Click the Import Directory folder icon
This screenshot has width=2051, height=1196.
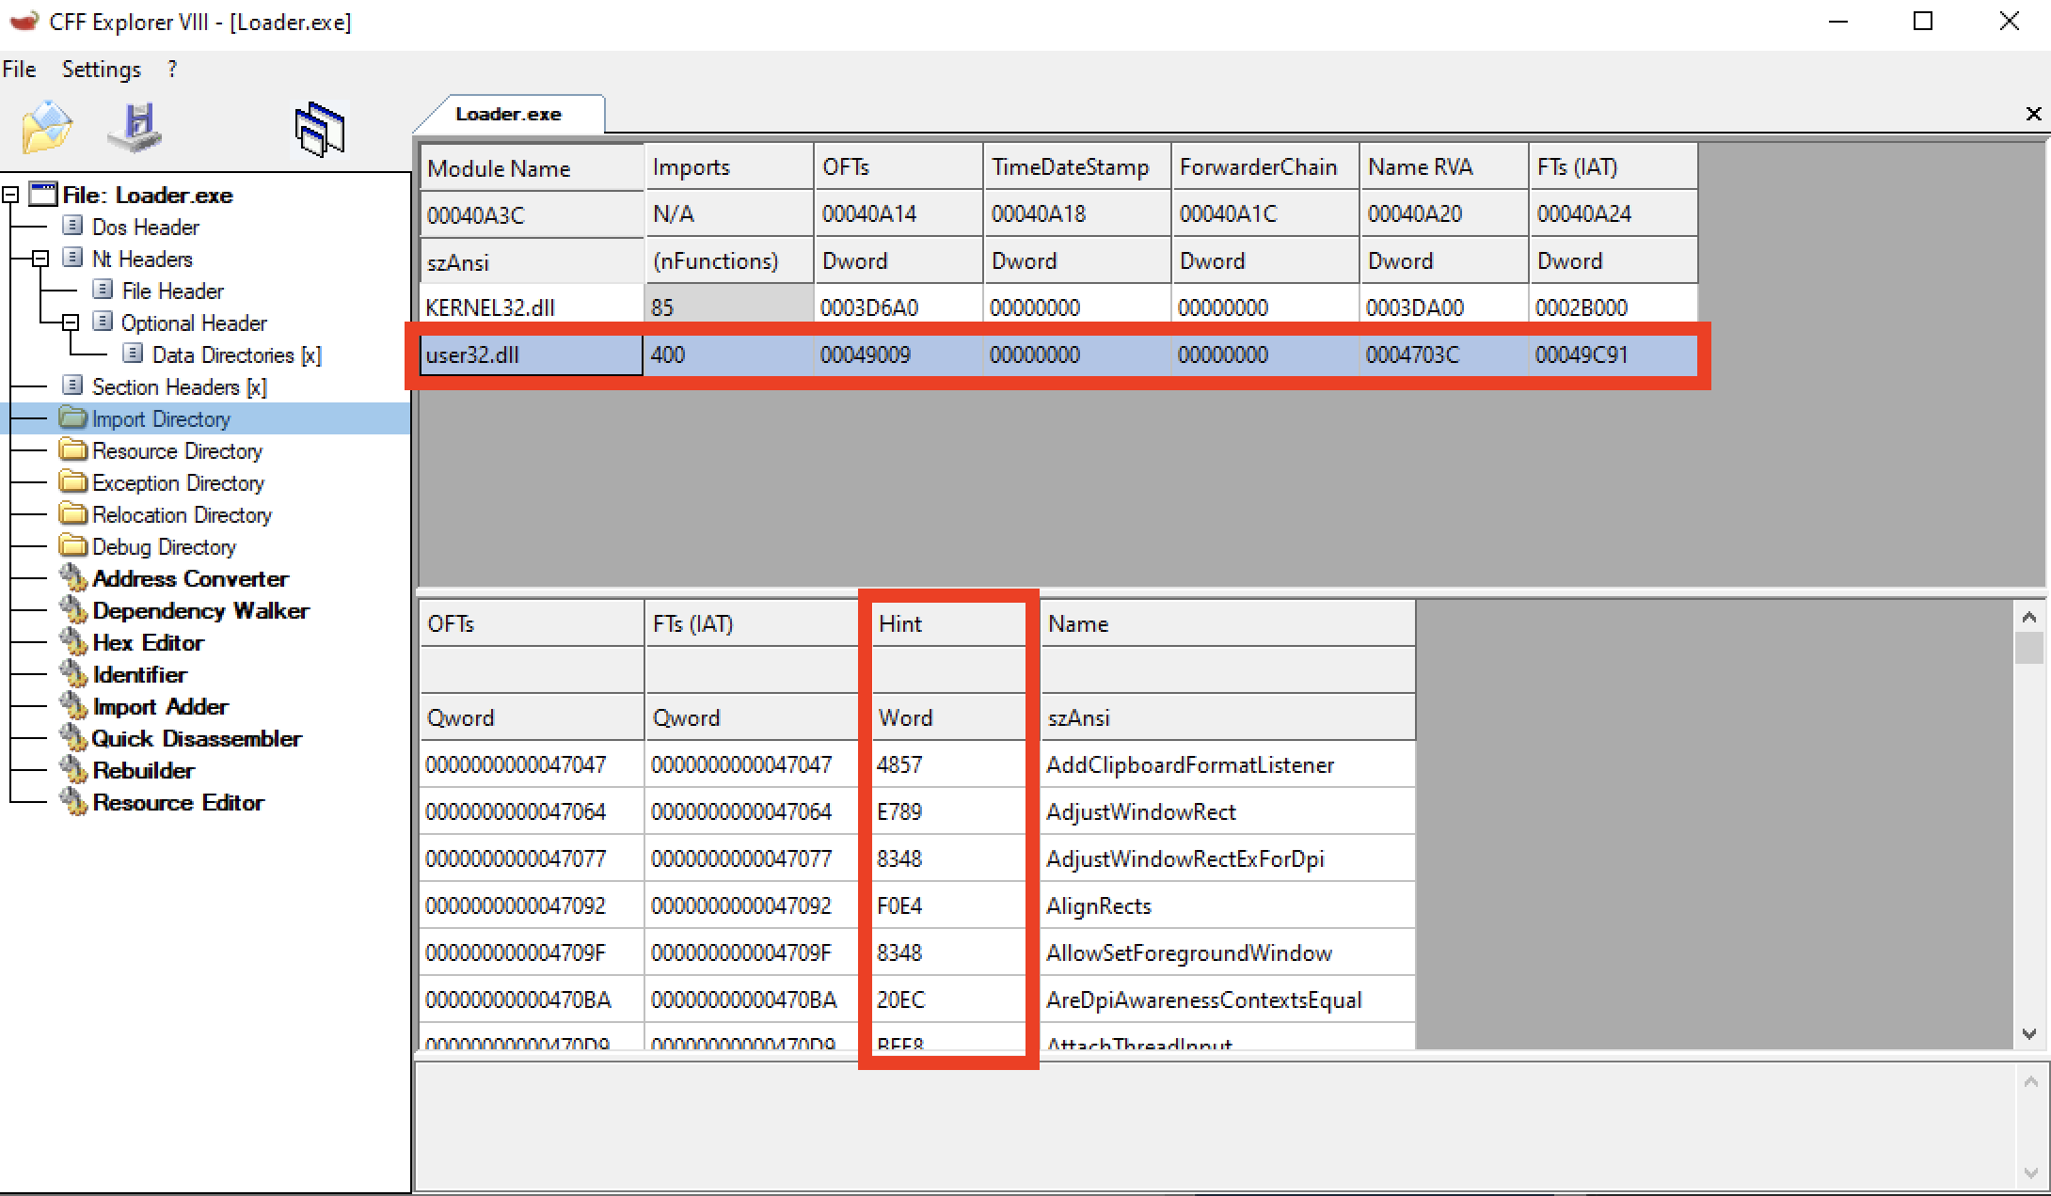tap(72, 417)
